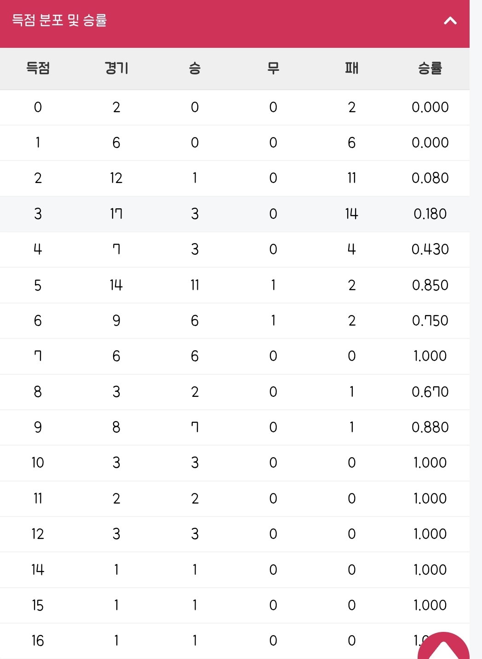Image resolution: width=482 pixels, height=659 pixels.
Task: Click the 0.670 win rate cell
Action: (x=430, y=392)
